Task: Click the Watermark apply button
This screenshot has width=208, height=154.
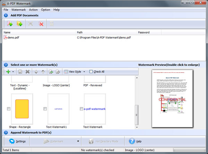Action: click(53, 141)
